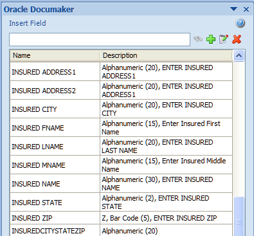Select the INSURED LNAME field name
254x236 pixels.
point(37,147)
